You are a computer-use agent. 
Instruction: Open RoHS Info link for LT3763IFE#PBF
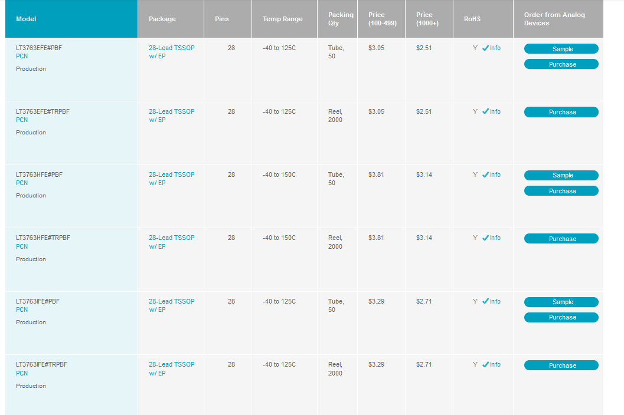(495, 301)
